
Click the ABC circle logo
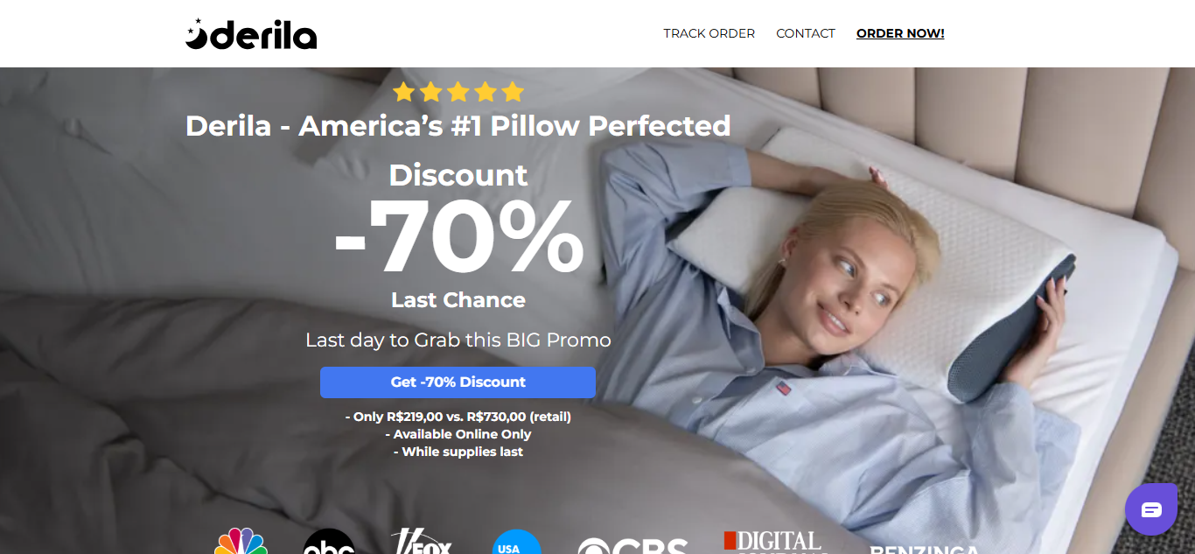tap(329, 542)
